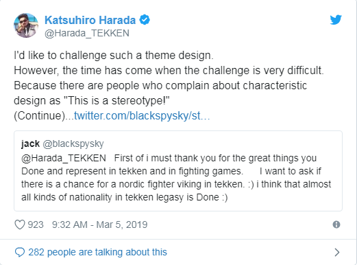The width and height of the screenshot is (357, 265).
Task: Click the @blackspysky handle in quote
Action: (x=73, y=144)
